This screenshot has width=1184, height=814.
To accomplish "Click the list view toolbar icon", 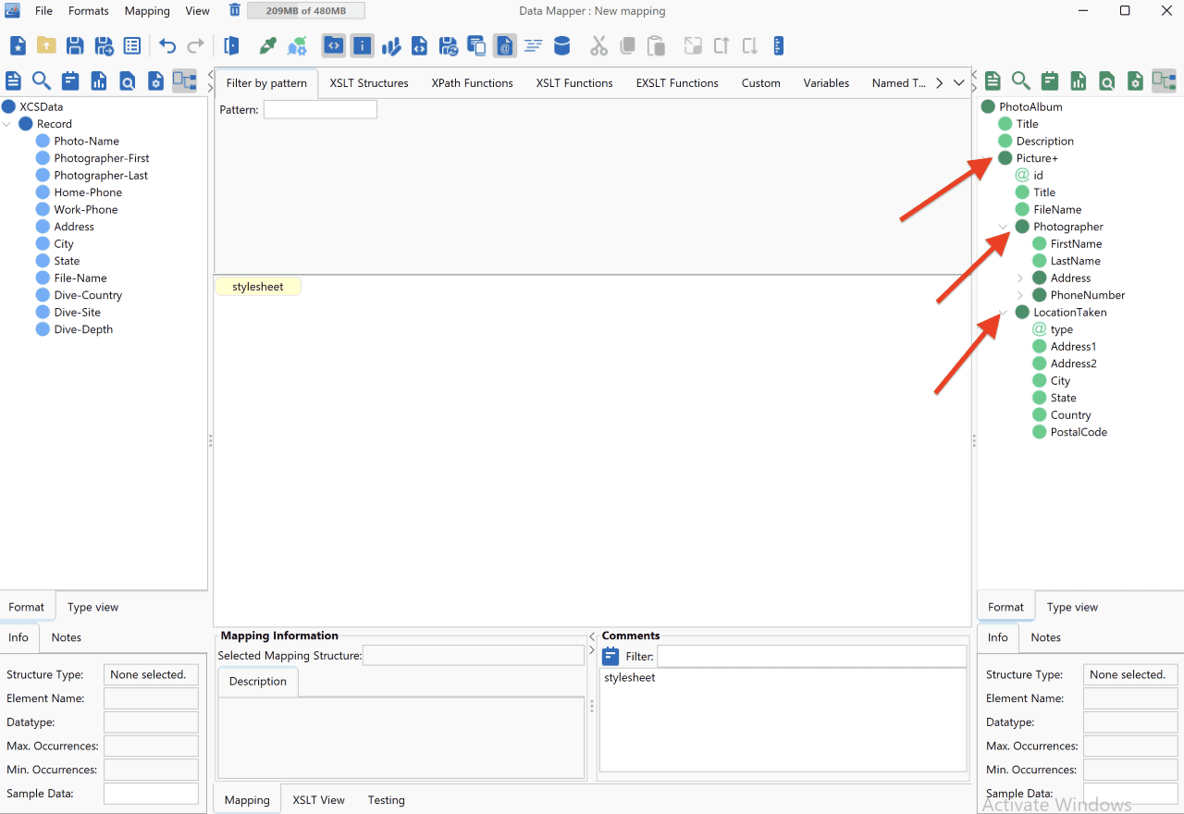I will [132, 45].
